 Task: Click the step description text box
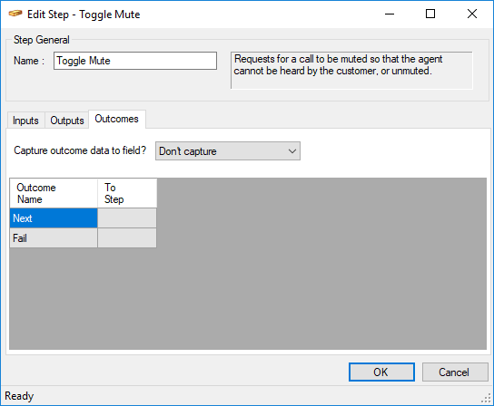[351, 71]
